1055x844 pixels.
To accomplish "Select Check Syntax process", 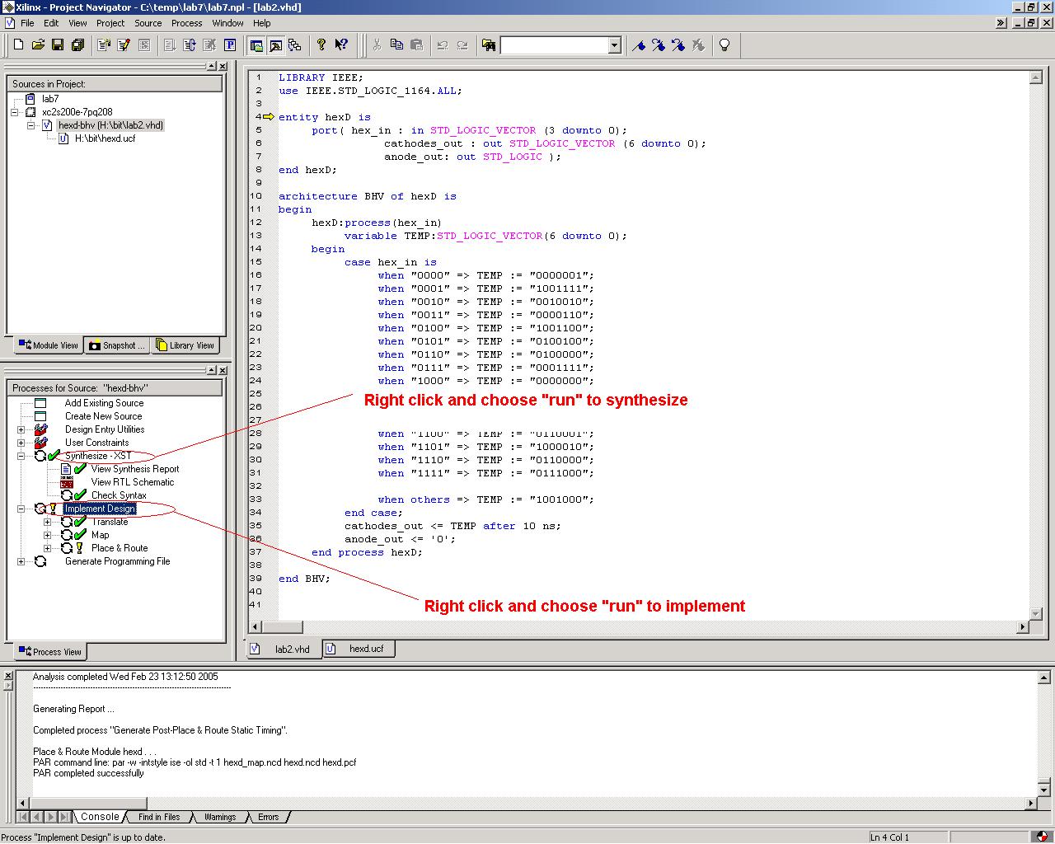I will [x=119, y=495].
